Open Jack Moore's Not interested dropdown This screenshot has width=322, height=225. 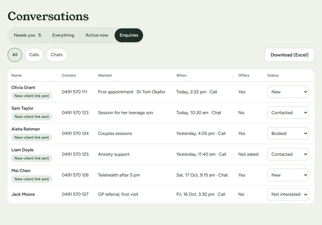[x=288, y=194]
